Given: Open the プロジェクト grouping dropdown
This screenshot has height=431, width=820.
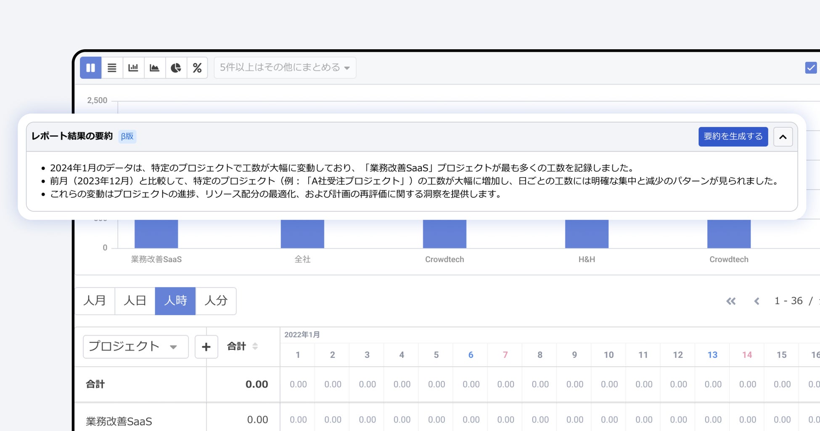Looking at the screenshot, I should [135, 346].
